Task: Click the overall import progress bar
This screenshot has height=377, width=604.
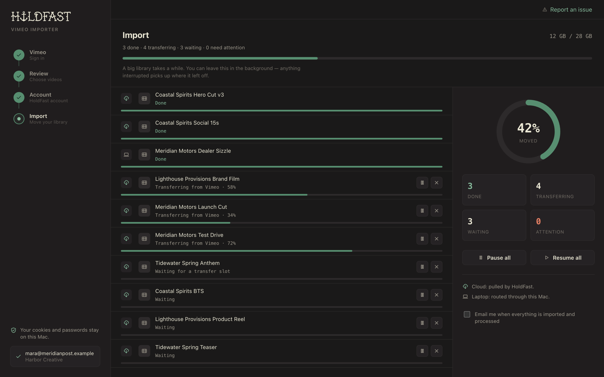Action: tap(357, 58)
